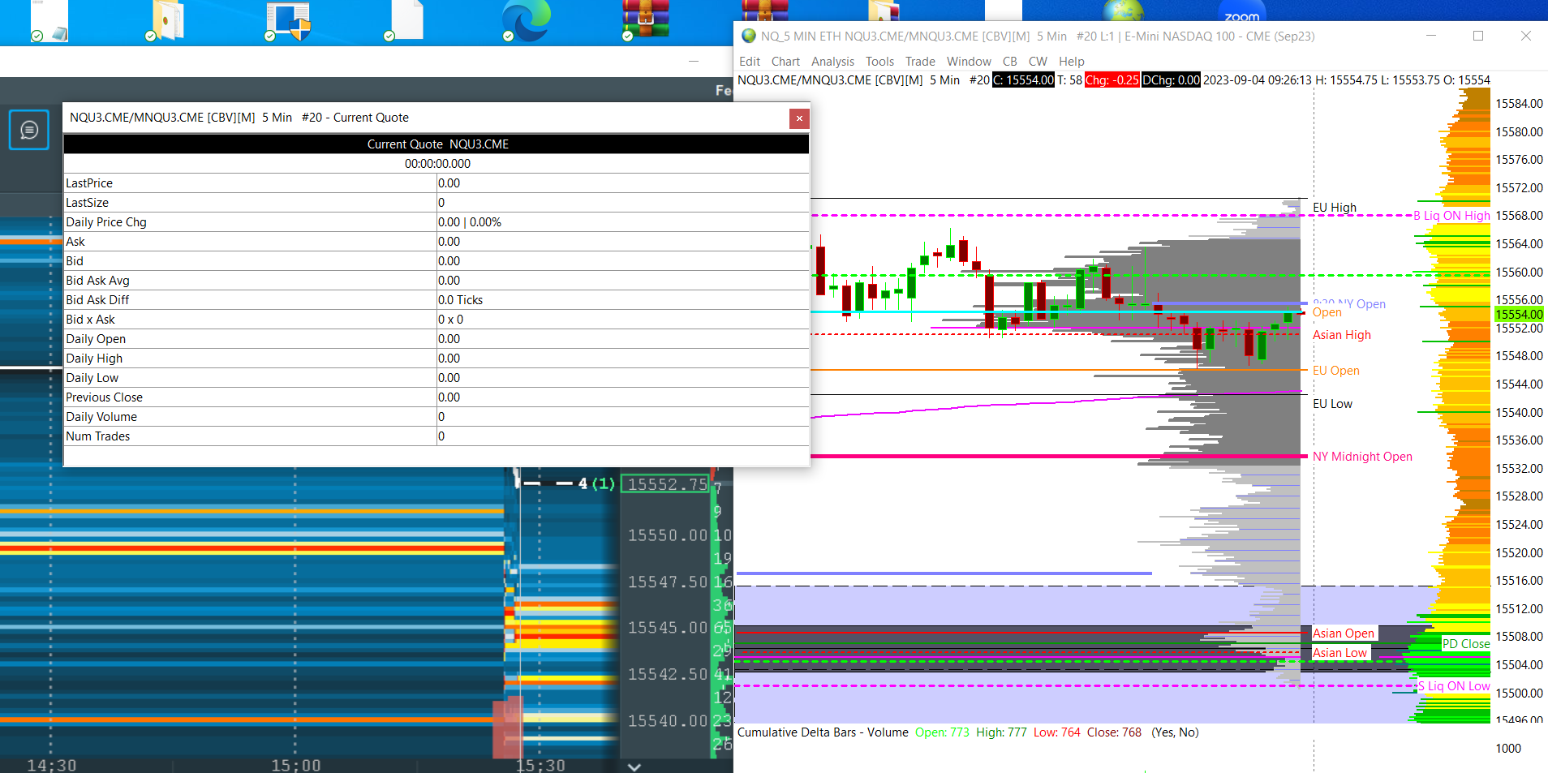Click the chat bubble icon in heatmap window

(29, 130)
